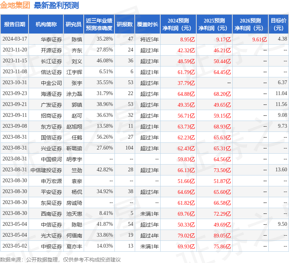
Task: Click target price 13.60
Action: (281, 169)
